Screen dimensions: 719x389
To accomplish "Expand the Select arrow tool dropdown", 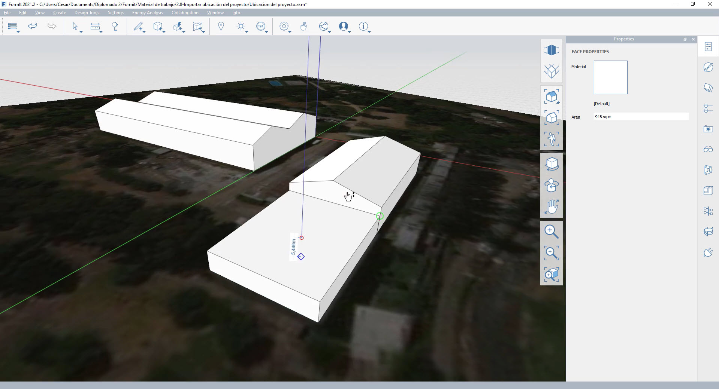I will pyautogui.click(x=81, y=32).
